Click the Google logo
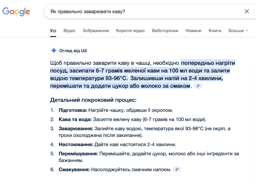Image resolution: width=256 pixels, height=184 pixels. point(16,11)
